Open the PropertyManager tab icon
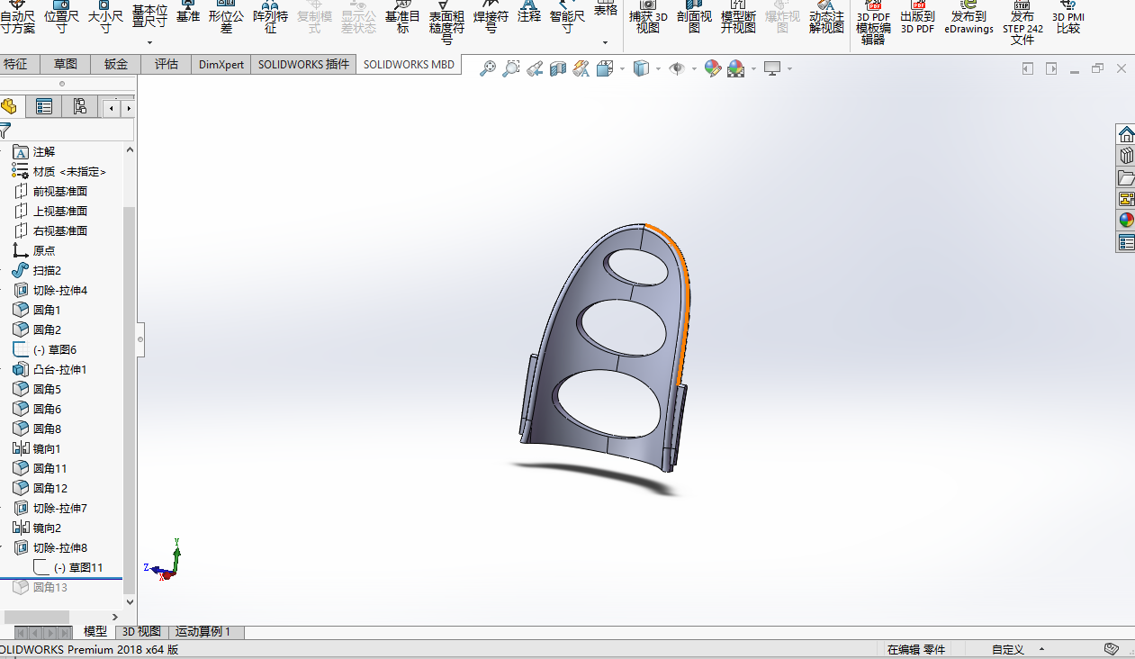1135x659 pixels. [x=43, y=107]
